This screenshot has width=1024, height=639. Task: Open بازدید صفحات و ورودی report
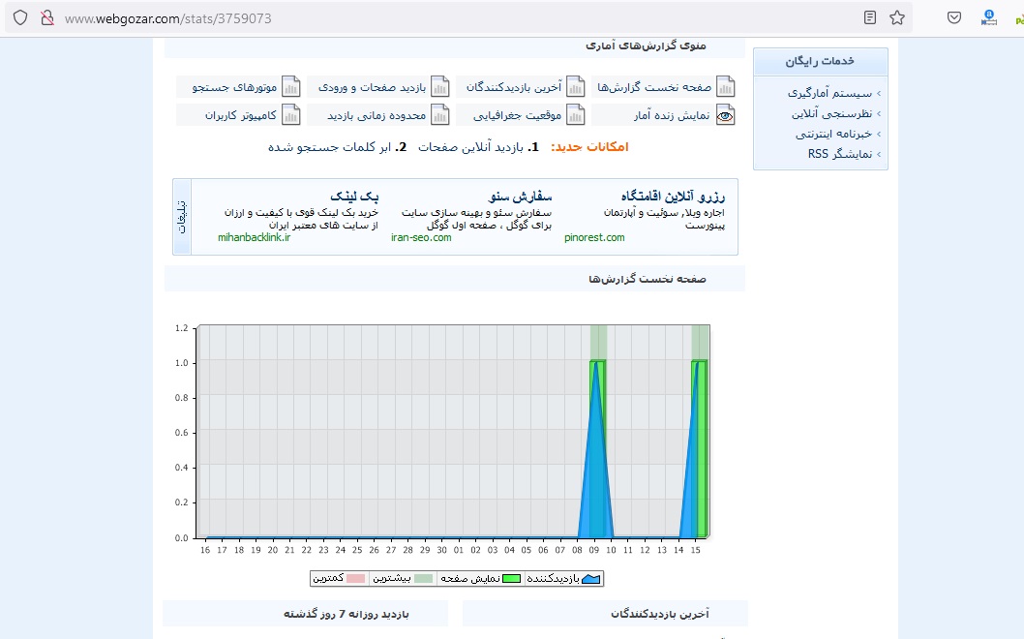click(373, 87)
